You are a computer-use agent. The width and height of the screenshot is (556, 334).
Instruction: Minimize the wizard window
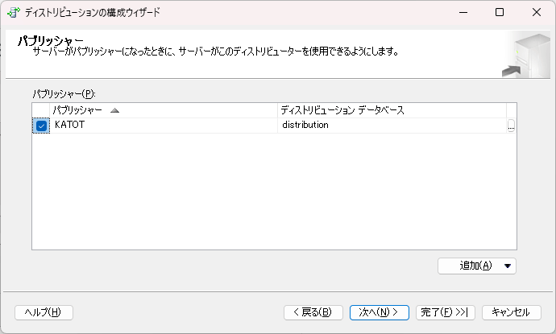pos(463,12)
